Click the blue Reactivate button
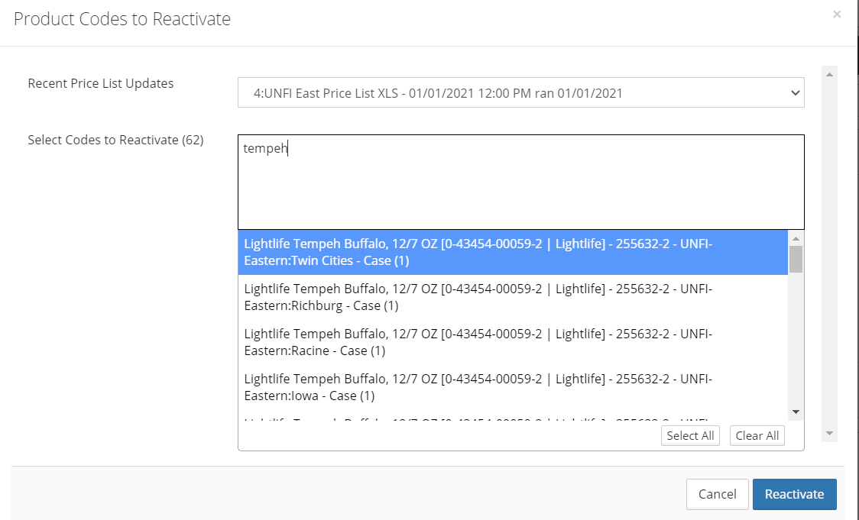The width and height of the screenshot is (859, 520). pyautogui.click(x=794, y=494)
